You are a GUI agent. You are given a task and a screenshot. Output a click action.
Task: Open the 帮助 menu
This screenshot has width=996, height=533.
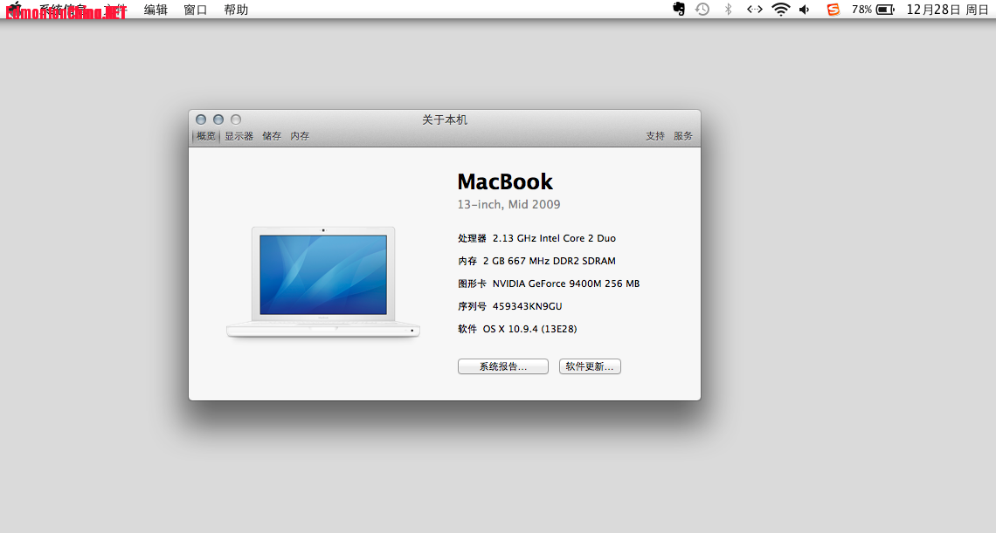click(236, 10)
